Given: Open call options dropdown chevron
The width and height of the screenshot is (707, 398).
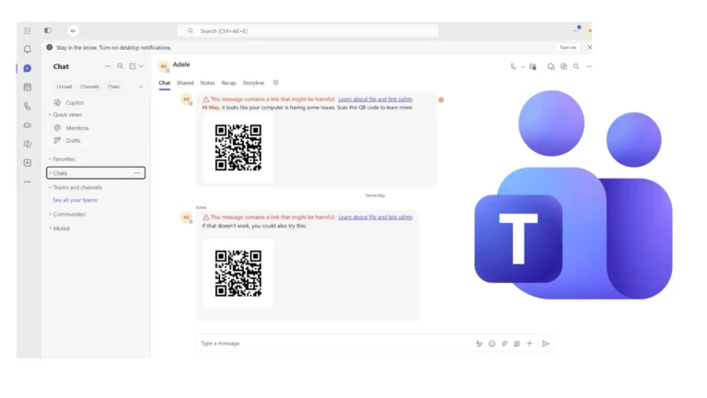Looking at the screenshot, I should [523, 67].
